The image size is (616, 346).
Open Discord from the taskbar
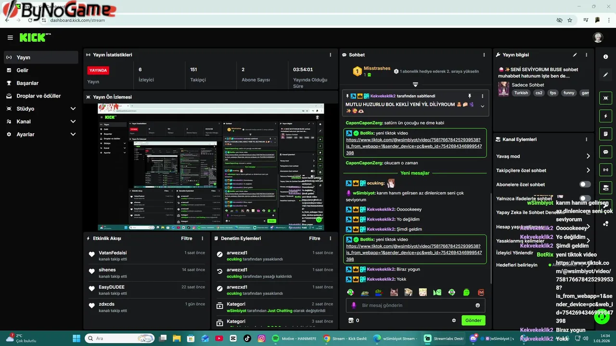point(473,338)
